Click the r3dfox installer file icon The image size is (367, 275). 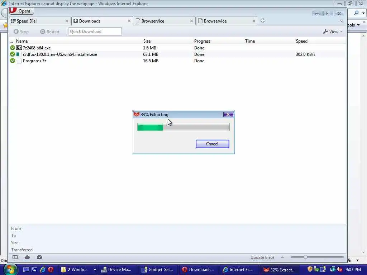click(x=19, y=54)
